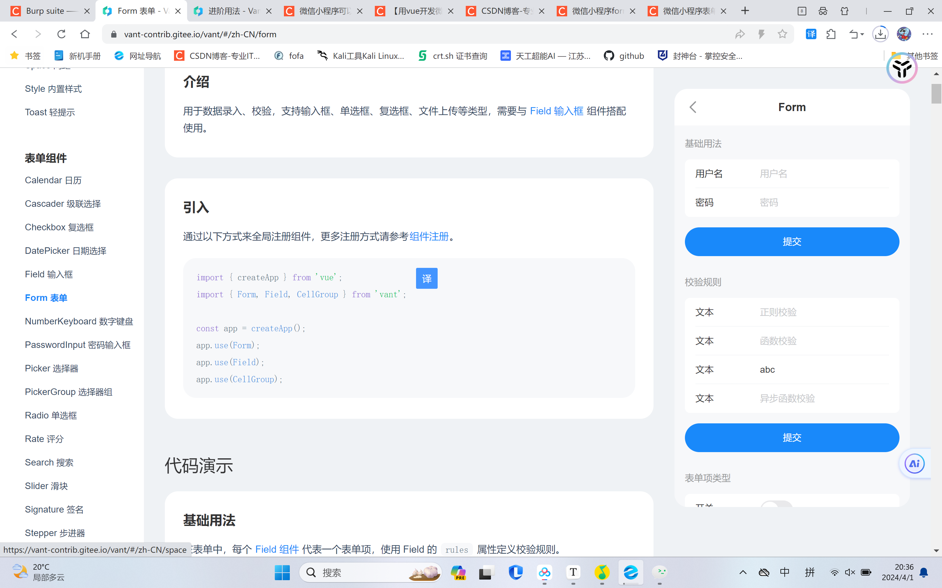Image resolution: width=942 pixels, height=588 pixels.
Task: Click the translate badge over the code block
Action: (x=427, y=278)
